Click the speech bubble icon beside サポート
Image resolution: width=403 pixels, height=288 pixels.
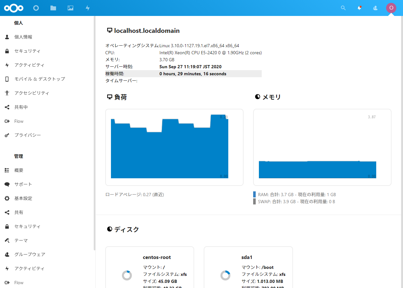[7, 184]
